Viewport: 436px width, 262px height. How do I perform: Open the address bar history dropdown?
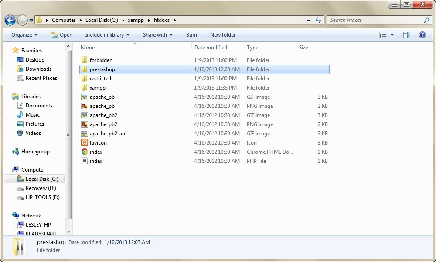coord(308,20)
